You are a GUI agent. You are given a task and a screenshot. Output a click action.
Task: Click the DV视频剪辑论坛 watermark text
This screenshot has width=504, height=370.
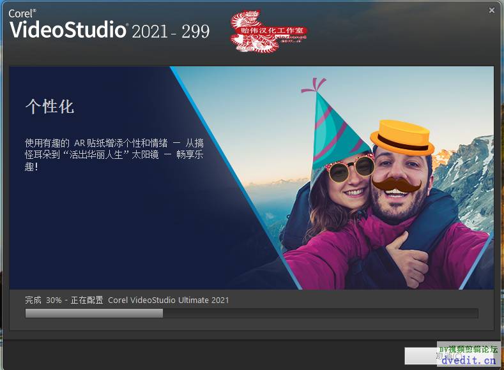[468, 349]
